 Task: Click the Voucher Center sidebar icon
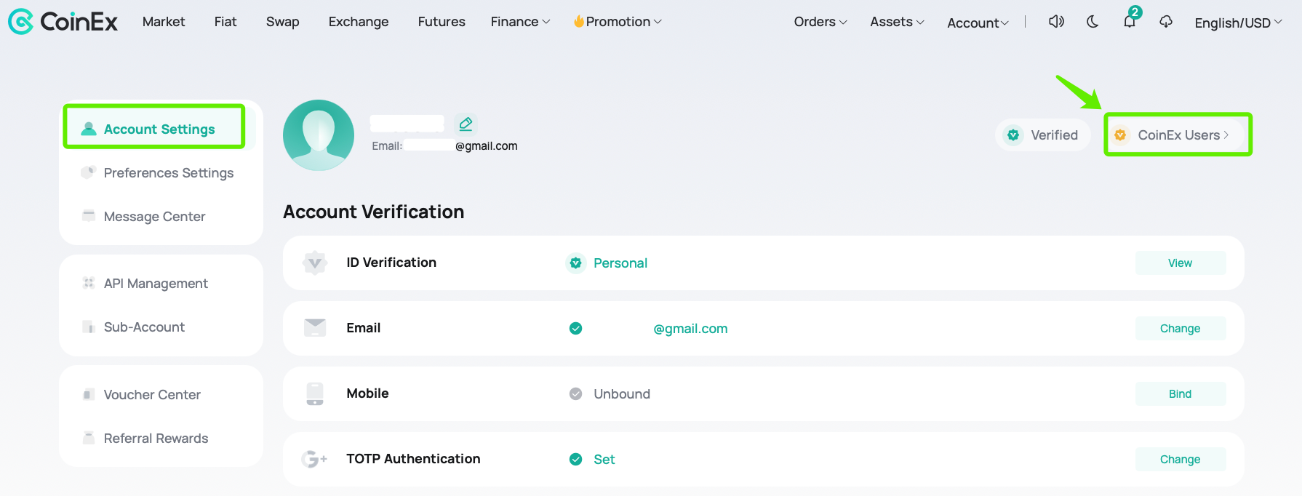tap(89, 394)
